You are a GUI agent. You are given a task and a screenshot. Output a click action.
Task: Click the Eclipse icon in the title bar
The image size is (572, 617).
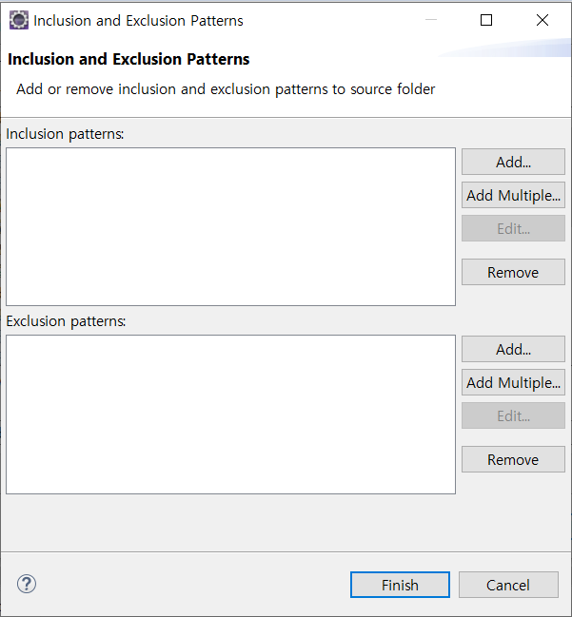pyautogui.click(x=18, y=20)
